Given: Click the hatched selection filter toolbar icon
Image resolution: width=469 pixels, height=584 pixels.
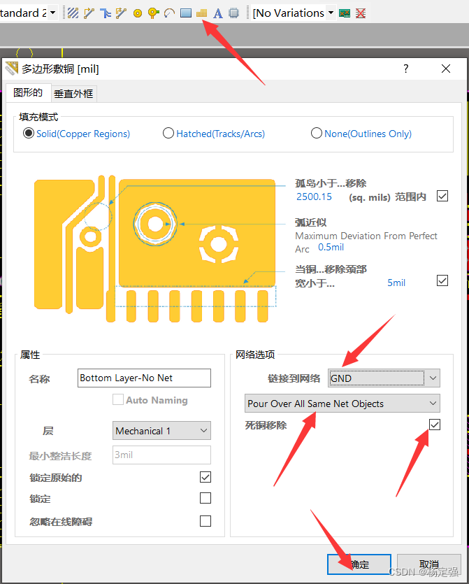Looking at the screenshot, I should (73, 13).
